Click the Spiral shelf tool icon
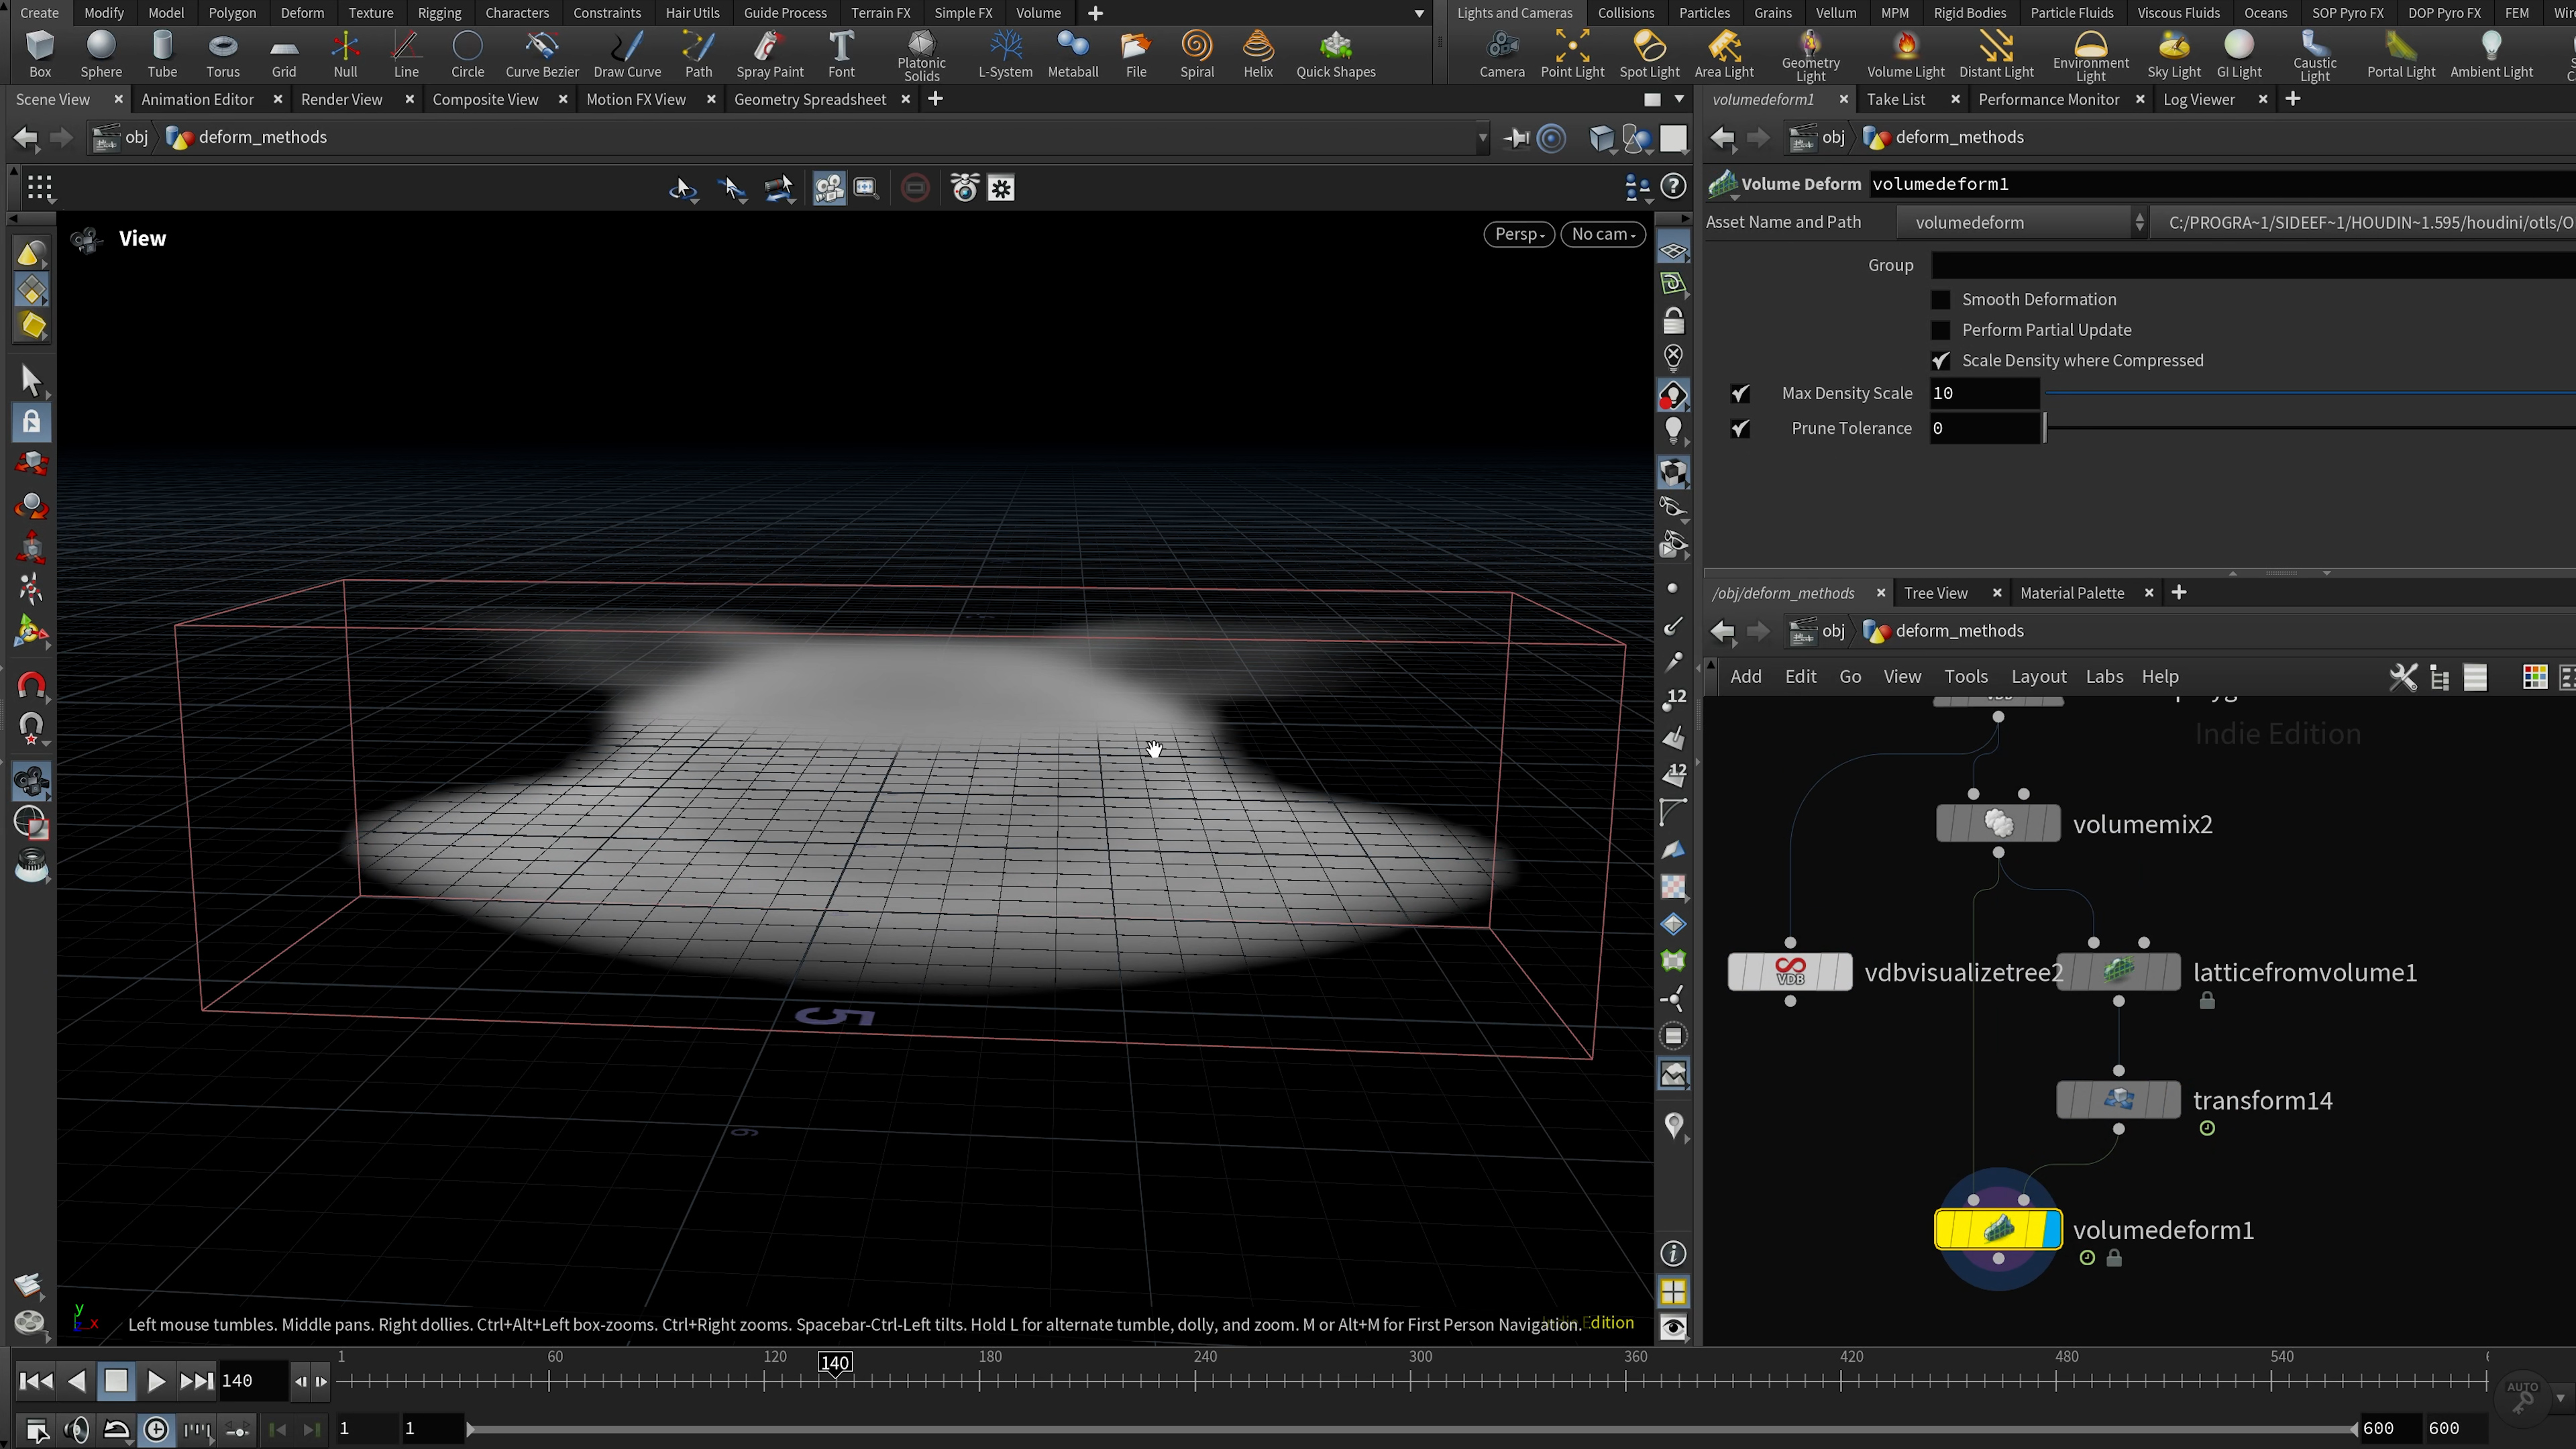 (x=1196, y=46)
